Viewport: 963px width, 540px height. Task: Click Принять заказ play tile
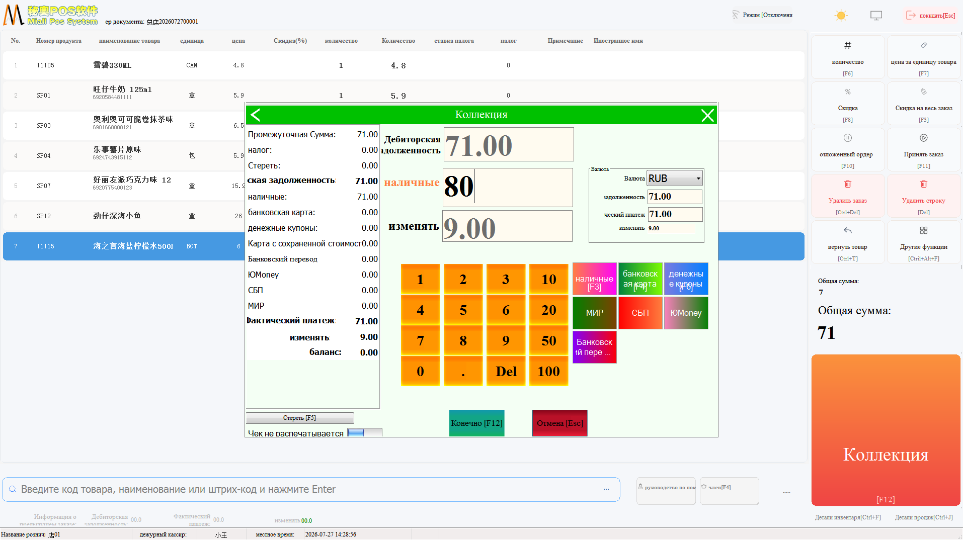click(x=924, y=150)
